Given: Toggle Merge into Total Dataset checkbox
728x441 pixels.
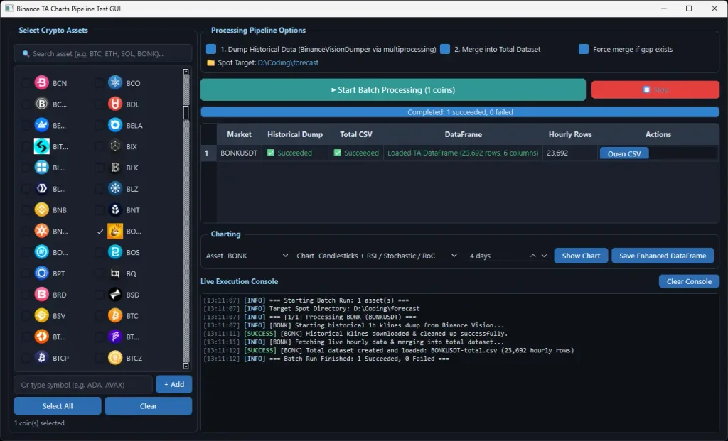Looking at the screenshot, I should [x=445, y=49].
